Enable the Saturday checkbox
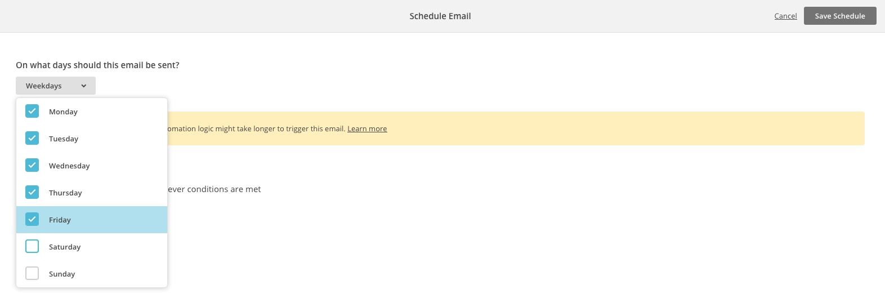The width and height of the screenshot is (885, 307). tap(32, 246)
